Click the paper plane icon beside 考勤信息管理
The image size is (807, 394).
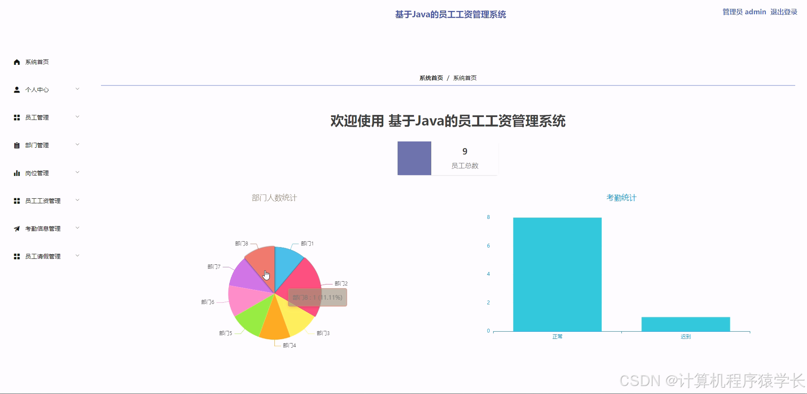tap(16, 228)
